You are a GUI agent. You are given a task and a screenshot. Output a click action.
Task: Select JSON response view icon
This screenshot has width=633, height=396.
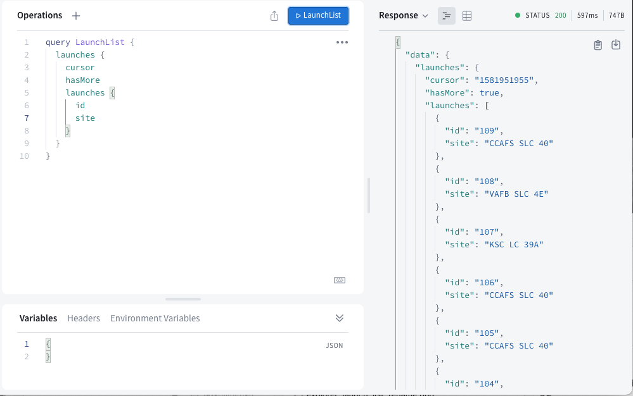click(447, 16)
